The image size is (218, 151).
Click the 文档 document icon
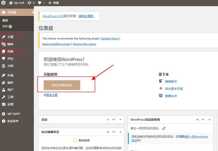pyautogui.click(x=4, y=66)
